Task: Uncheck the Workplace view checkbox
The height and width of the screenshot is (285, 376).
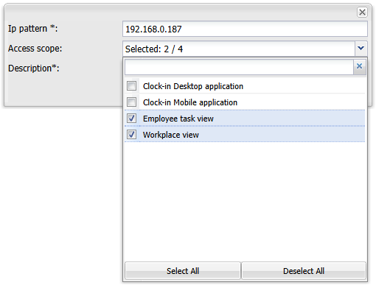Action: pos(131,135)
